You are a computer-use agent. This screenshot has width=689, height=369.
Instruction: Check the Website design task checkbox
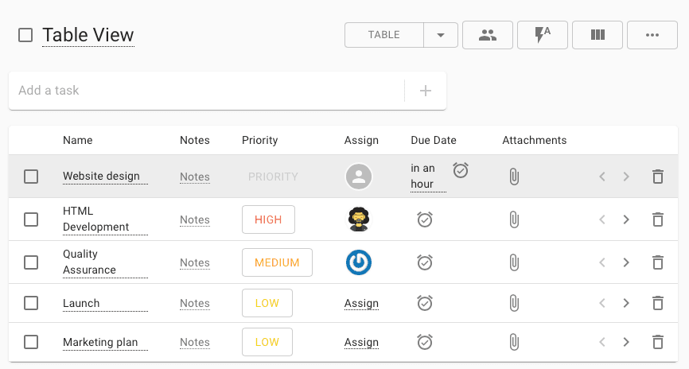[31, 177]
